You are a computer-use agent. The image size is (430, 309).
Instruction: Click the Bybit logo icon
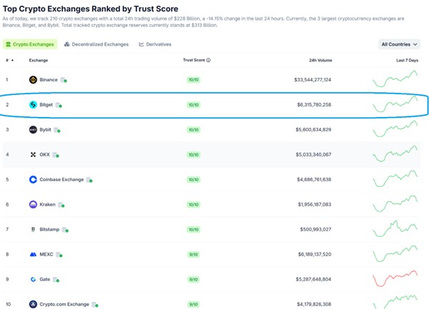pyautogui.click(x=33, y=130)
